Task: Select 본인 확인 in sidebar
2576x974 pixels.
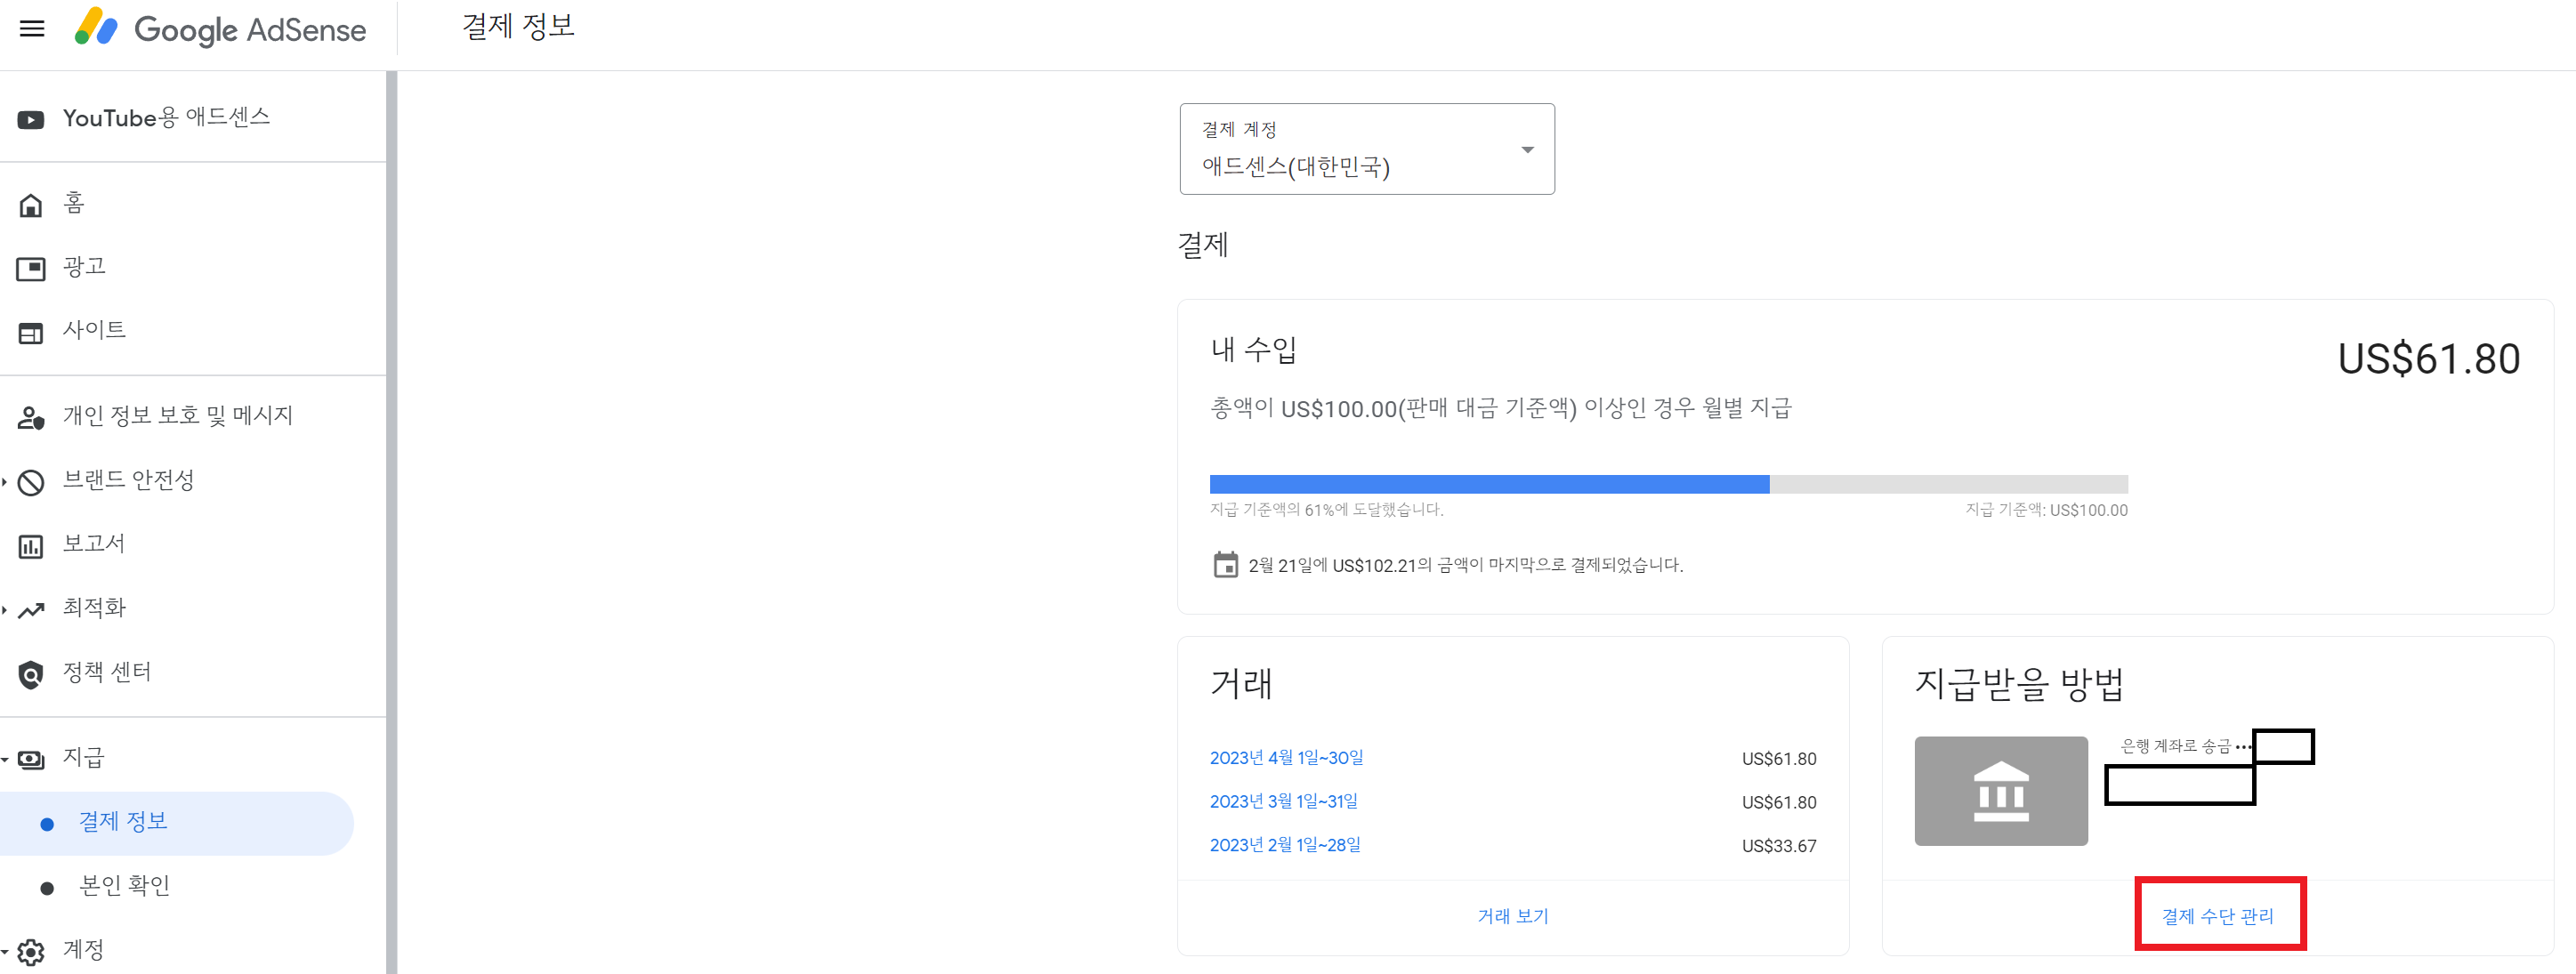Action: click(124, 886)
